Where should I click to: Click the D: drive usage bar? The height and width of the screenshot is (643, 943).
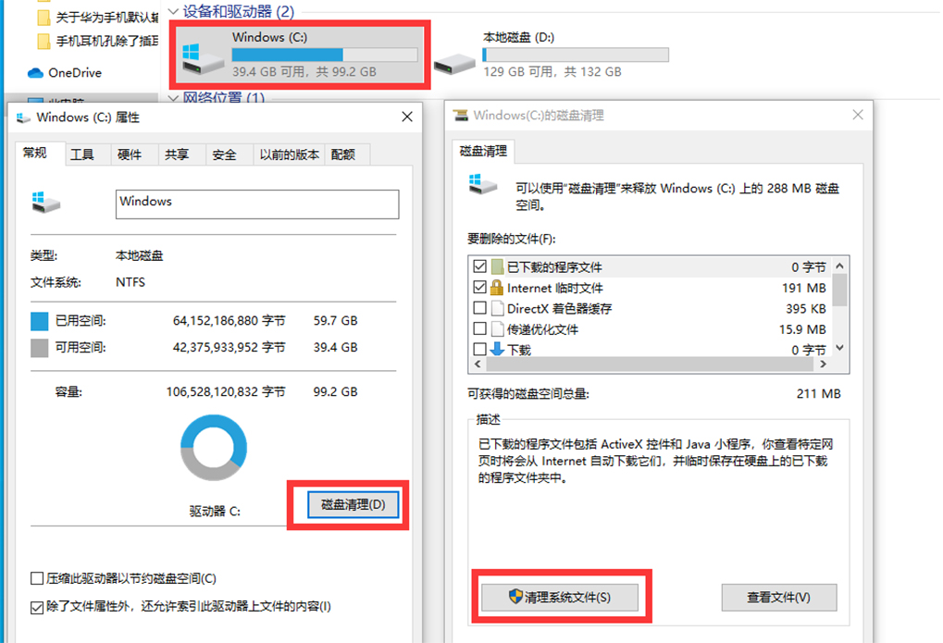tap(574, 54)
